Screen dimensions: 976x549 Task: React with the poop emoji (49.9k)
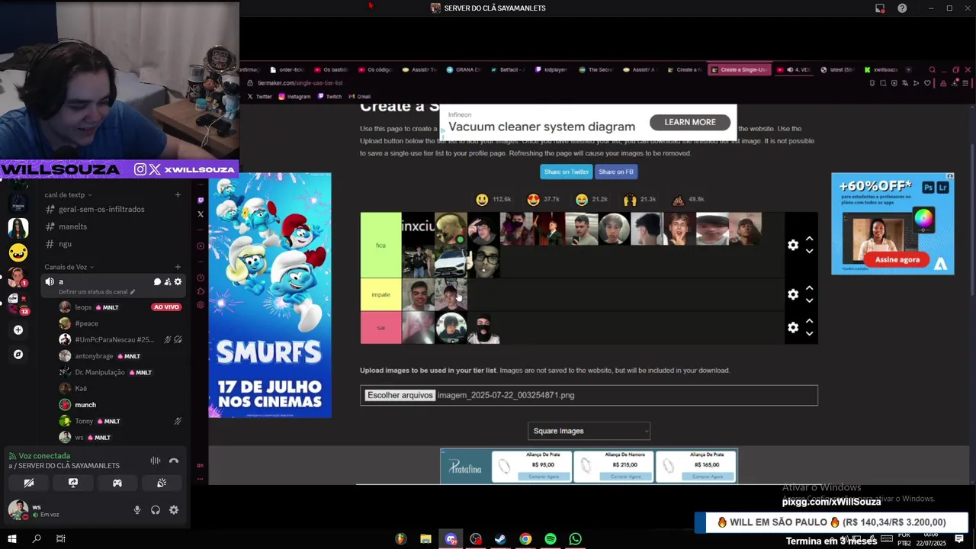[x=678, y=200]
